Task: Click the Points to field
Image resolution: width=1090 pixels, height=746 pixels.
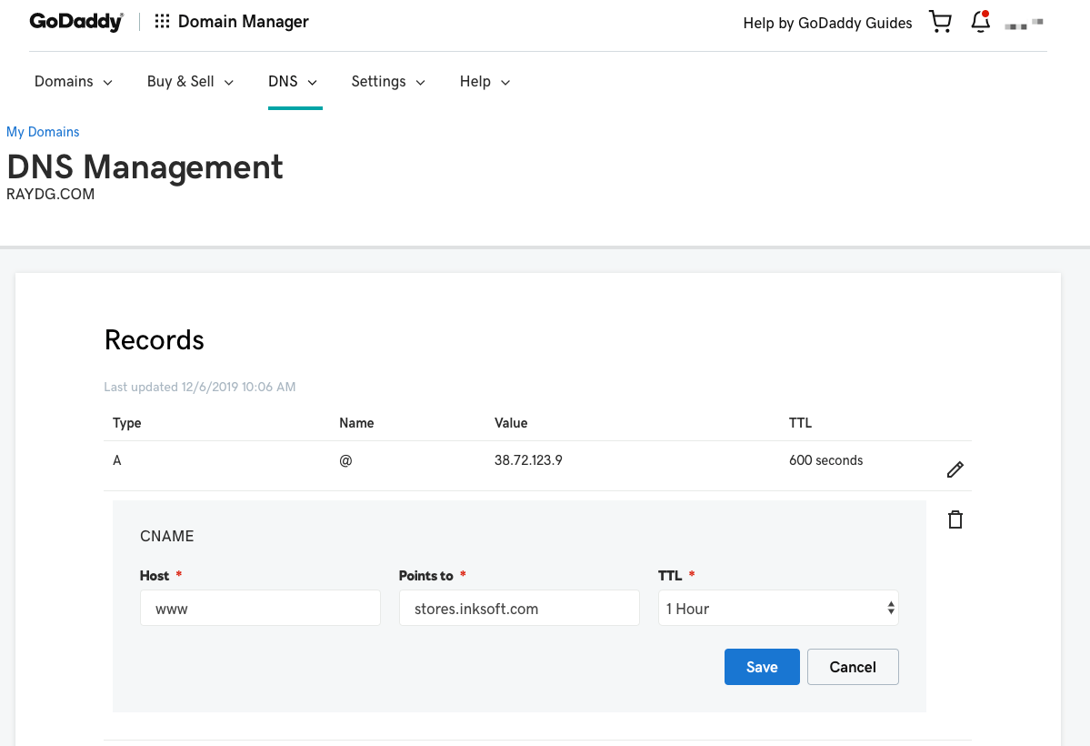Action: [519, 609]
